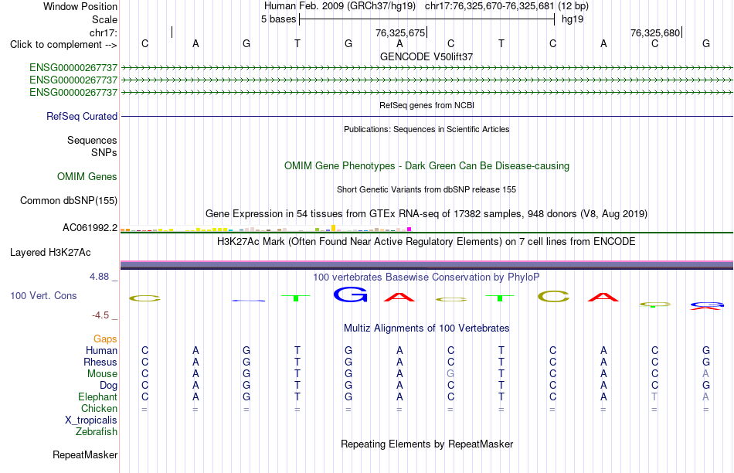
Task: Select the 76,325,675 ruler coordinate
Action: coord(400,32)
